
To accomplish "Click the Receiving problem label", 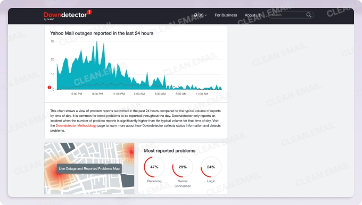I will (x=154, y=181).
